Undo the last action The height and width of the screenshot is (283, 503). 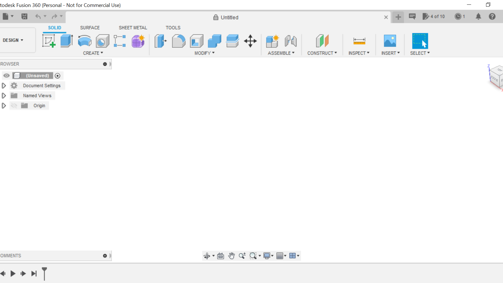(x=38, y=16)
